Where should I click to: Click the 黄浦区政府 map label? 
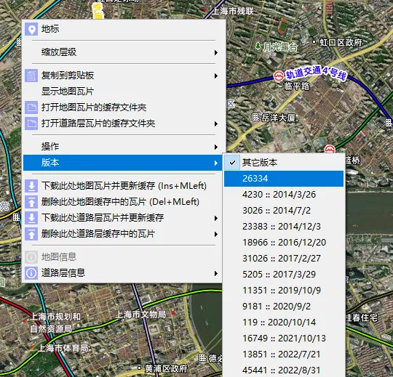pos(166,368)
